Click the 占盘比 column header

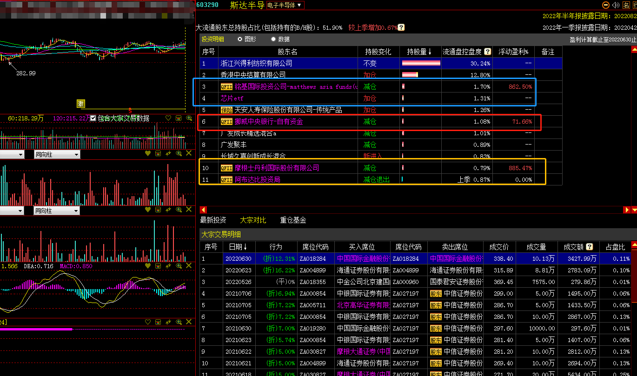[x=615, y=247]
